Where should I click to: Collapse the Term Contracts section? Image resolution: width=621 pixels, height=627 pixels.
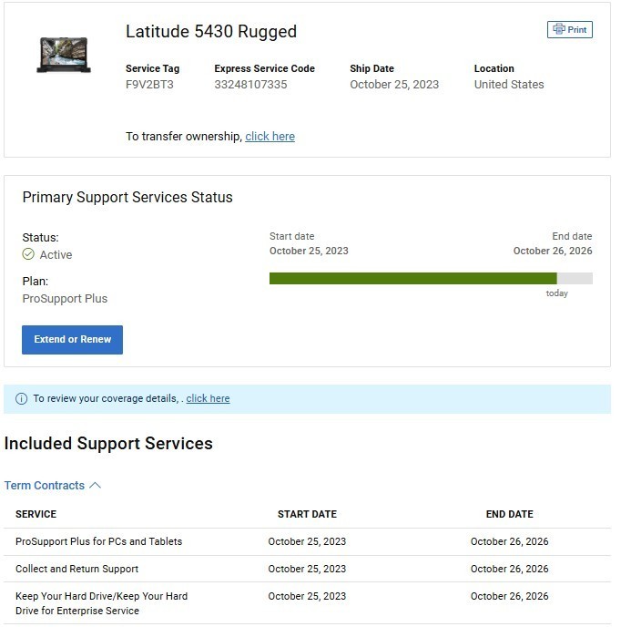tap(52, 485)
